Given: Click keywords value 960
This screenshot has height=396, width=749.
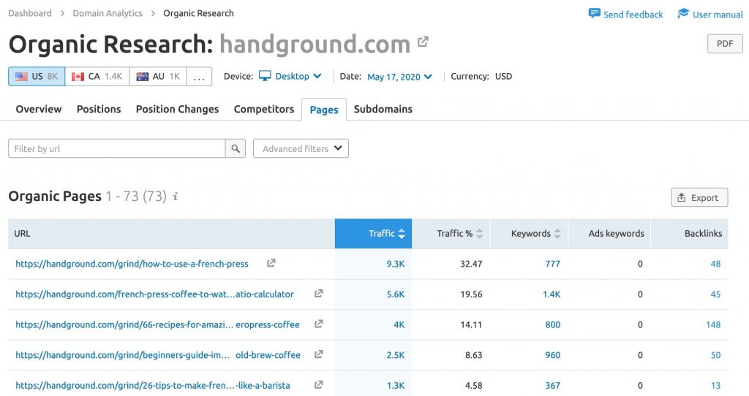Looking at the screenshot, I should point(553,355).
